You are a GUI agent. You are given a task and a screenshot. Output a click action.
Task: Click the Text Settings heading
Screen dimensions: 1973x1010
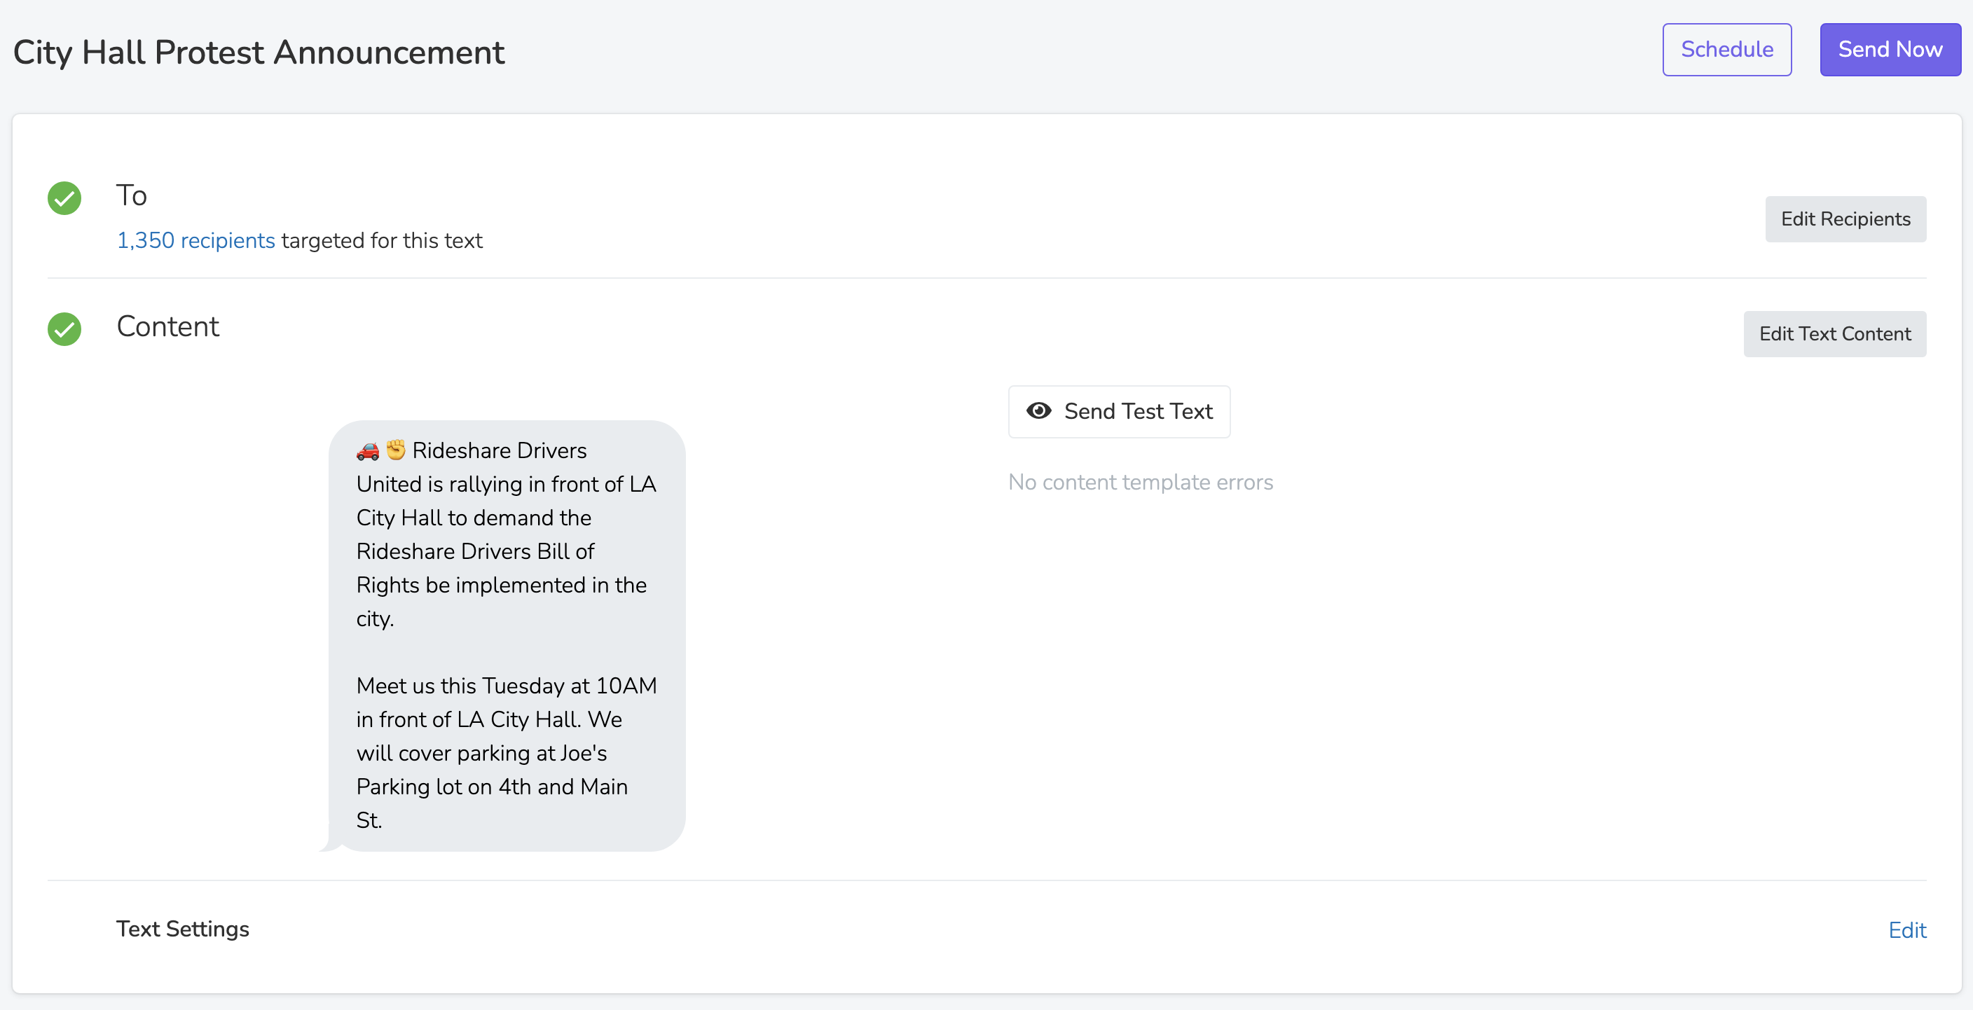pyautogui.click(x=182, y=929)
